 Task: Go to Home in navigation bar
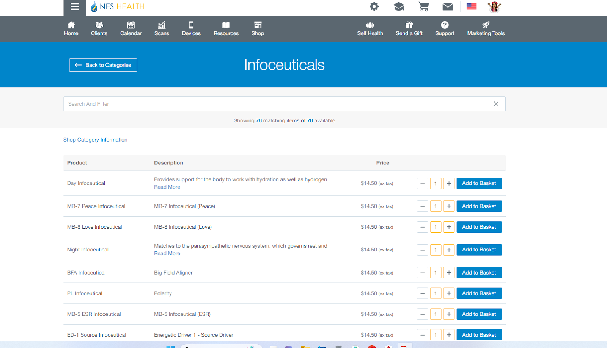tap(71, 29)
